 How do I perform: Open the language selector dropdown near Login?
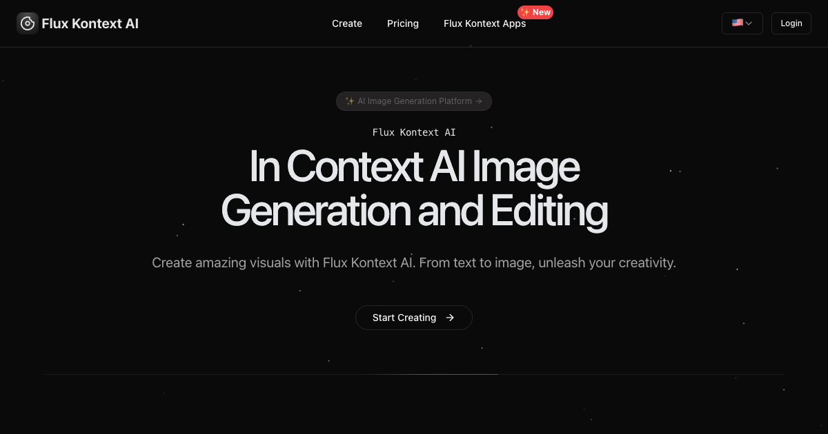coord(742,23)
